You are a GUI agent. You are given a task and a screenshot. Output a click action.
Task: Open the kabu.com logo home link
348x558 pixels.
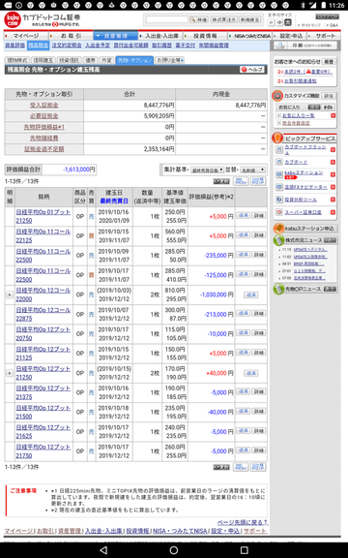tap(13, 20)
